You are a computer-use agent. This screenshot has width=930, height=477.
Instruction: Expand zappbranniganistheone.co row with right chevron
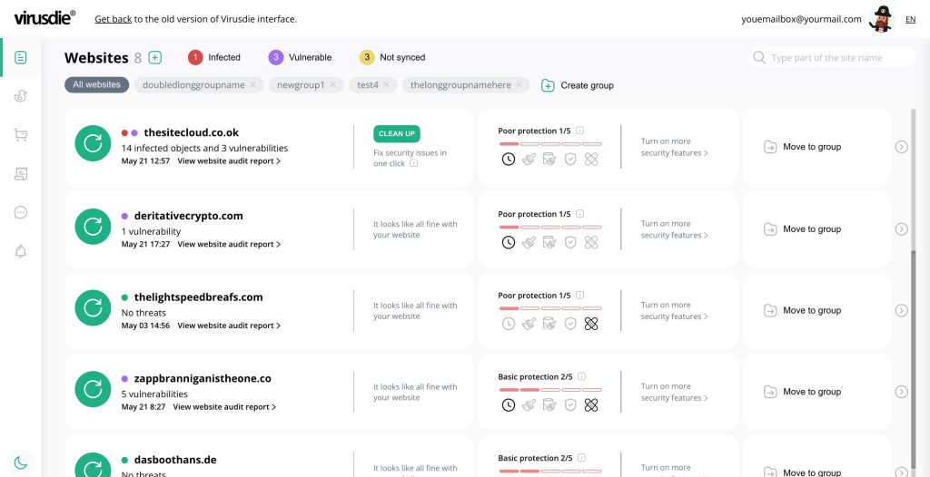902,391
